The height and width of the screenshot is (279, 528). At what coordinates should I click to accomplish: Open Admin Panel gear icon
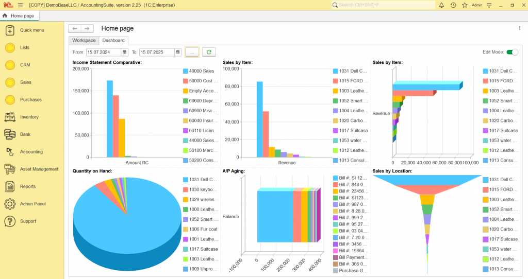[x=10, y=204]
